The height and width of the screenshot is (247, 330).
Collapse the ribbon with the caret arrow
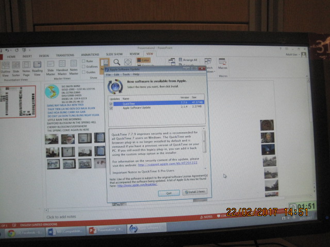[x=307, y=76]
